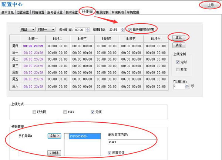Click the 应用 apply button
Viewport: 222px width, 160px height.
pyautogui.click(x=210, y=5)
